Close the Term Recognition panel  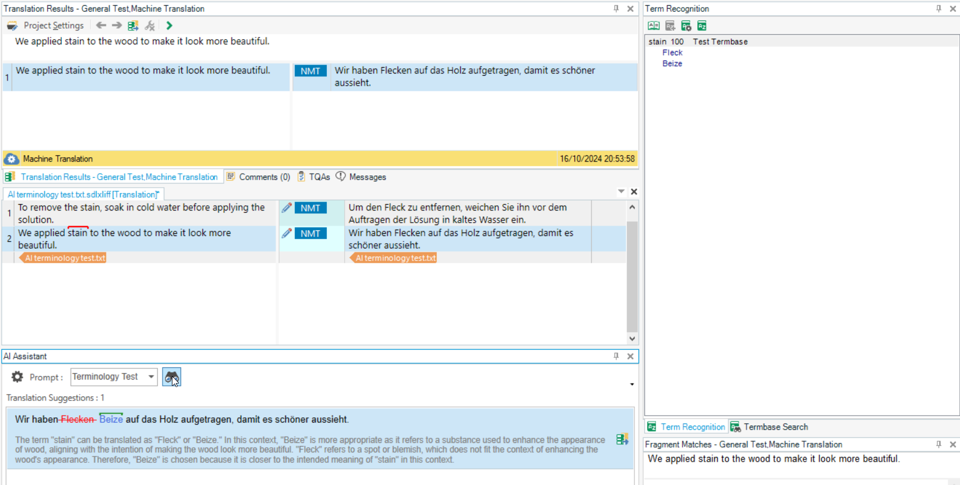point(952,9)
